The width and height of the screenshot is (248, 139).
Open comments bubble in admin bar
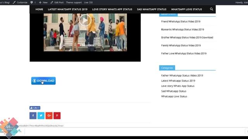click(x=33, y=3)
